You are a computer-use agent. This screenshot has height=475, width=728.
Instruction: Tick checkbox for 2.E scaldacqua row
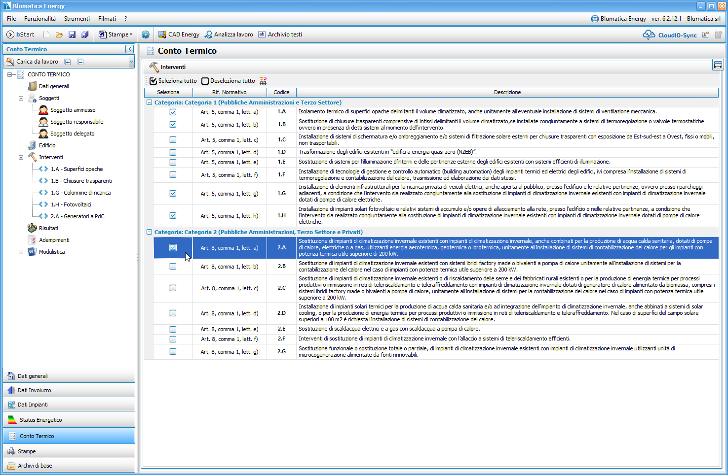pyautogui.click(x=173, y=329)
